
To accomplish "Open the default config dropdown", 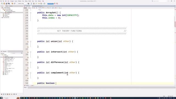I will [22, 4].
